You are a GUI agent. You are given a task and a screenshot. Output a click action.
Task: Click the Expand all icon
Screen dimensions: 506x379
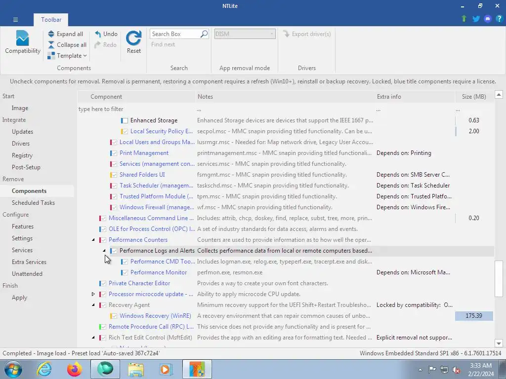(51, 34)
